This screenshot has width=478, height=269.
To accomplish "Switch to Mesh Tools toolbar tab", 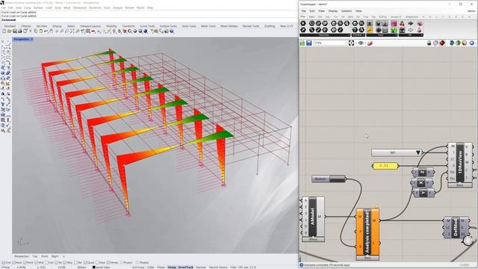I will 208,26.
